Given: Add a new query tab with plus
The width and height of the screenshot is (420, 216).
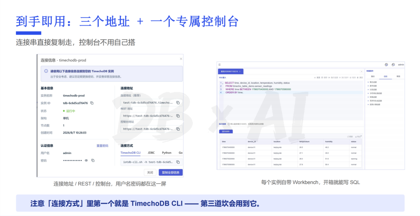Looking at the screenshot, I should click(361, 71).
